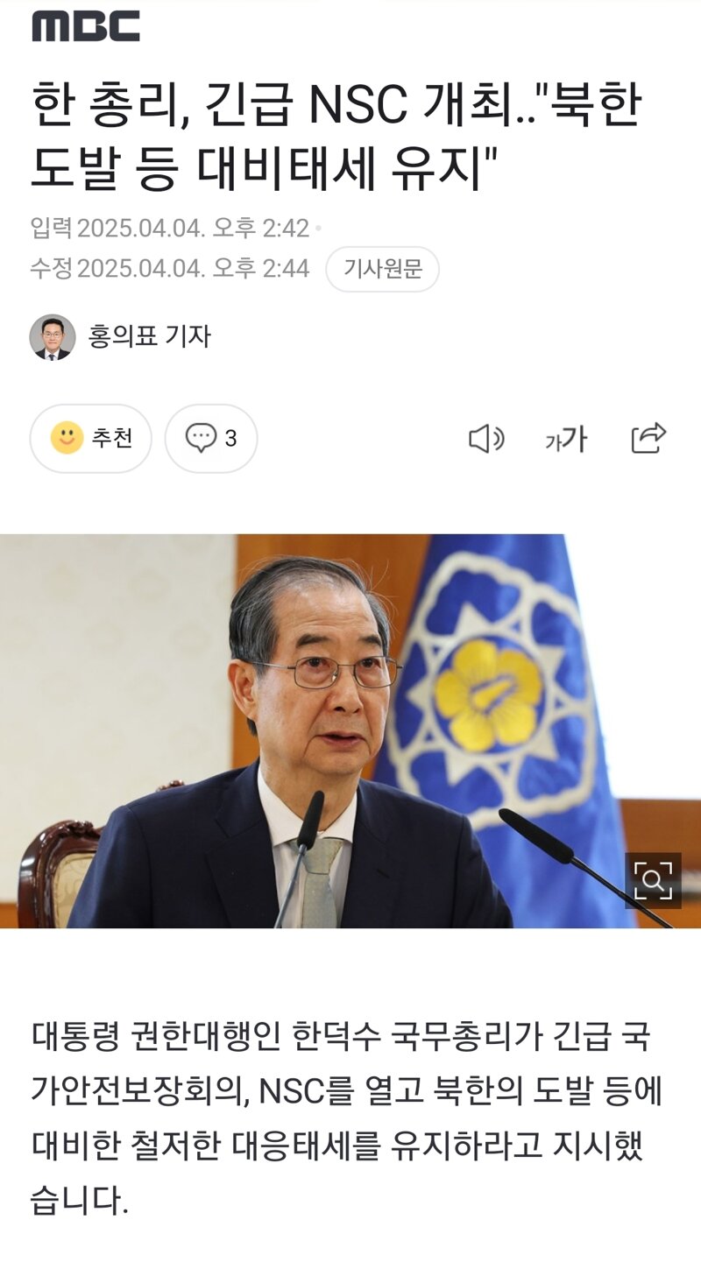Tap the MBC logo at the top
Viewport: 701px width, 1262px height.
pyautogui.click(x=86, y=26)
